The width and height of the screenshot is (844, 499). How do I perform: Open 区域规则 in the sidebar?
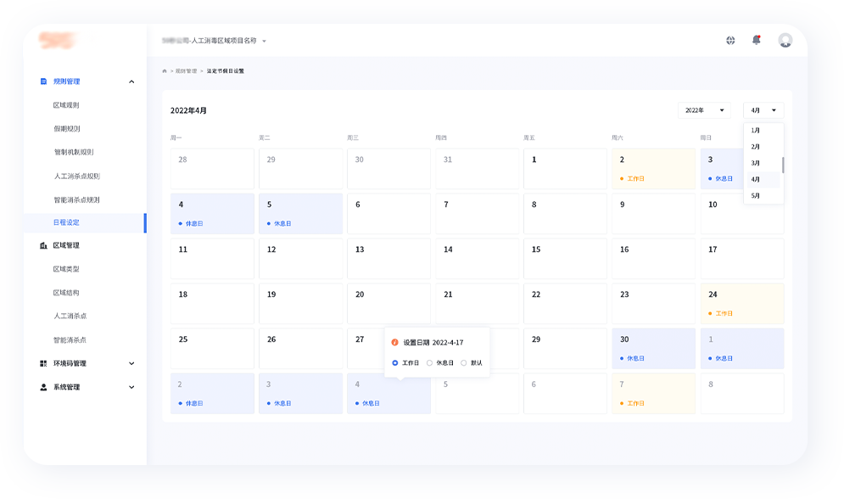(66, 105)
